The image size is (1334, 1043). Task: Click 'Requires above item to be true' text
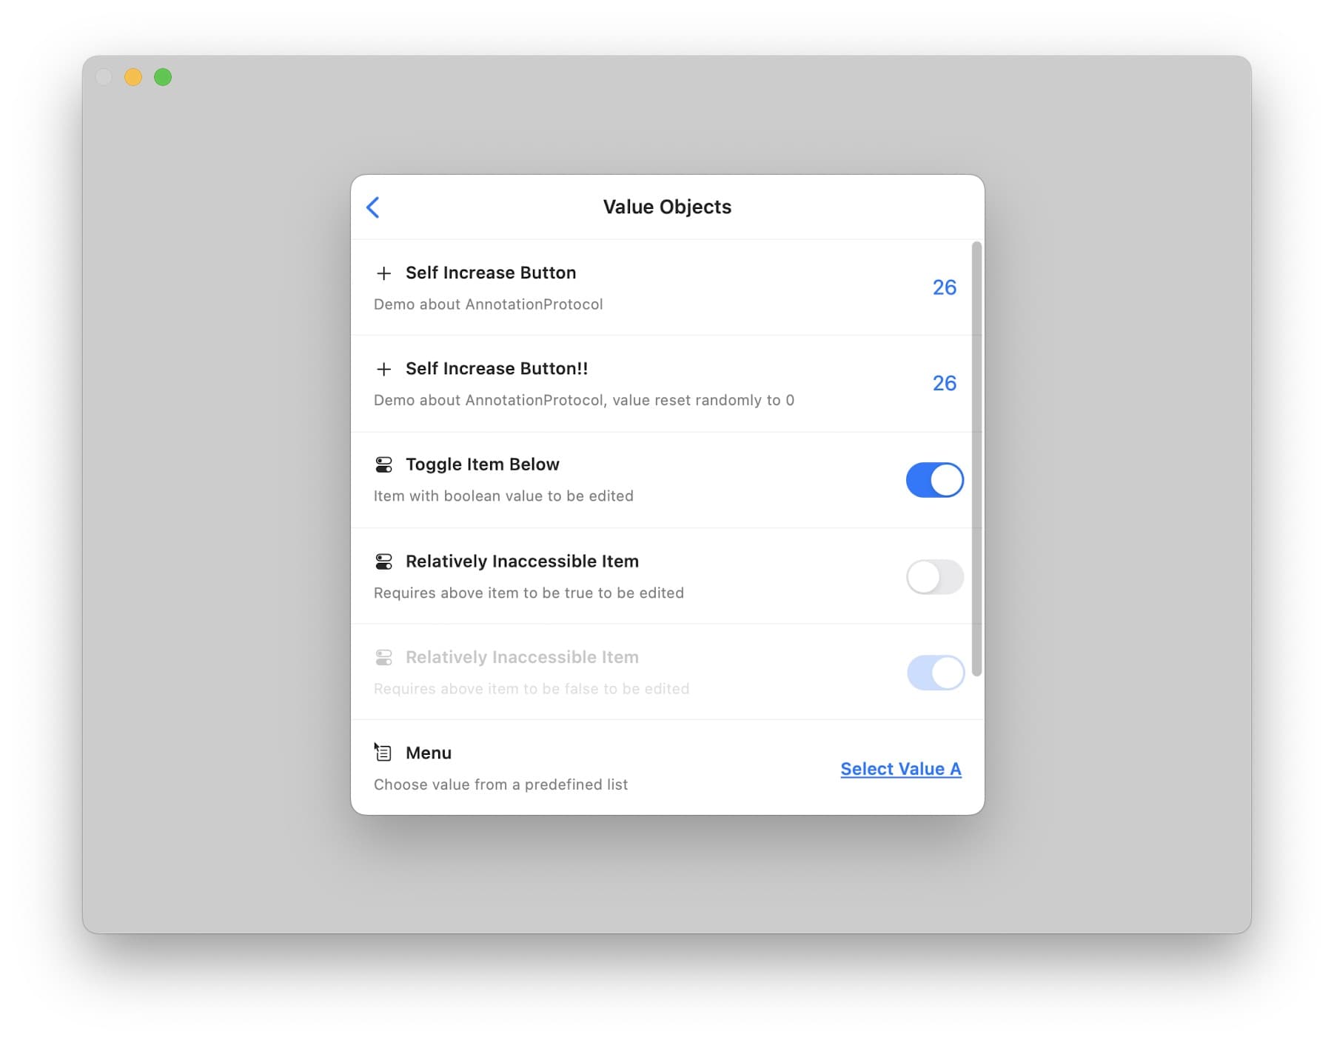coord(529,593)
